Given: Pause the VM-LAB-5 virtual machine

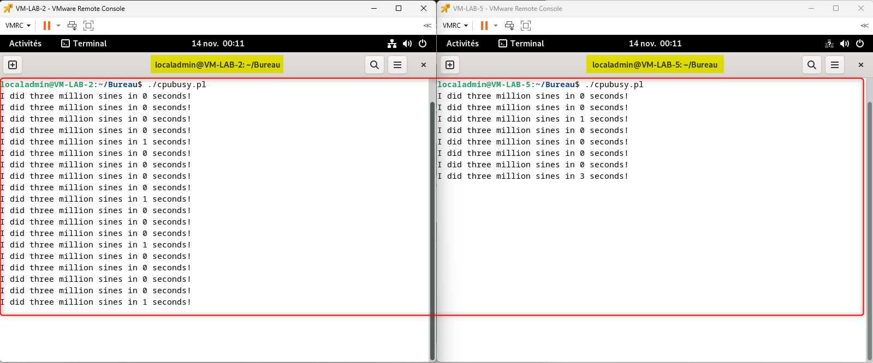Looking at the screenshot, I should point(484,26).
